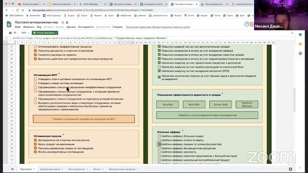Open Протокол sheet tab dropdown arrow
The height and width of the screenshot is (173, 308).
click(x=34, y=169)
